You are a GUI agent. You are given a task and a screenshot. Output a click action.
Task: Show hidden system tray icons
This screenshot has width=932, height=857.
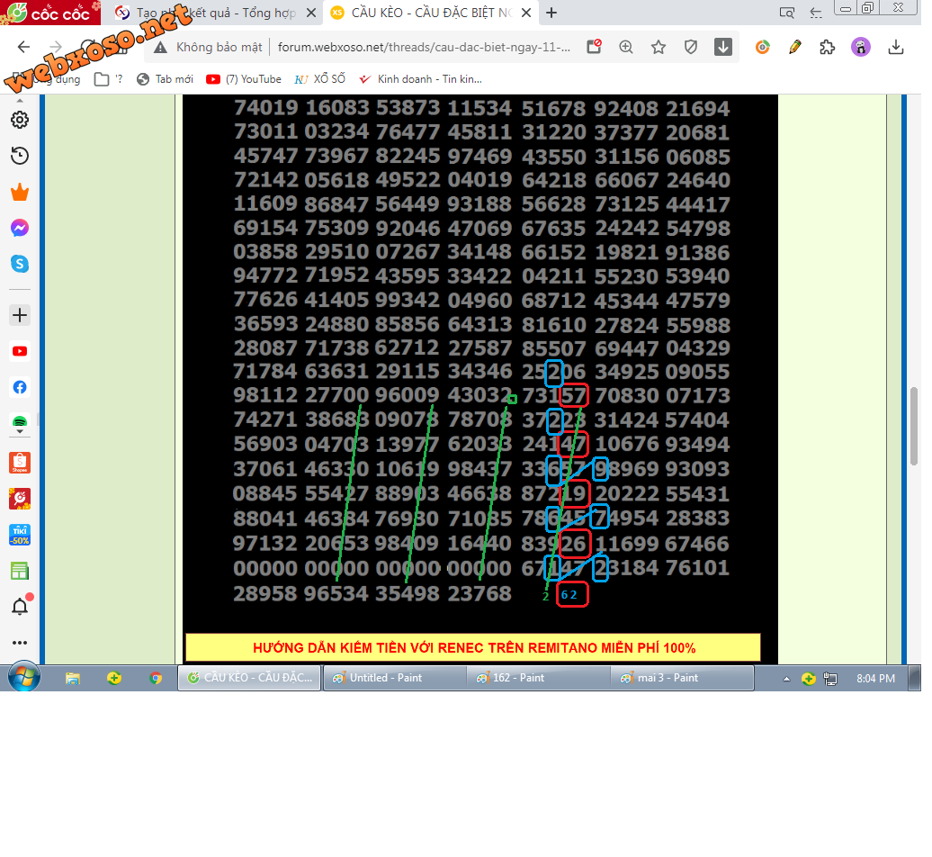pyautogui.click(x=786, y=679)
